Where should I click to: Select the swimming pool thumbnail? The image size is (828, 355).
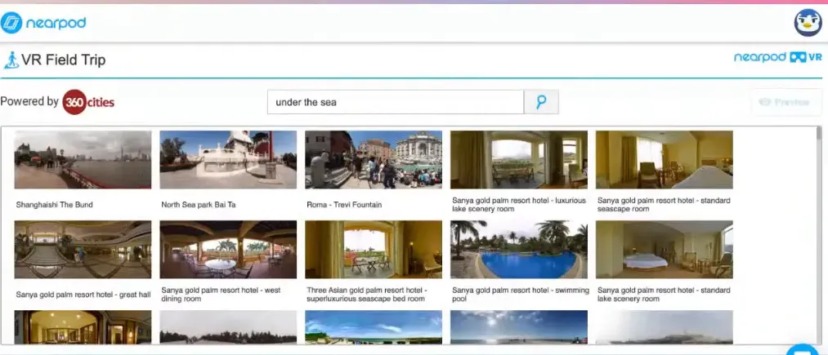pos(518,250)
